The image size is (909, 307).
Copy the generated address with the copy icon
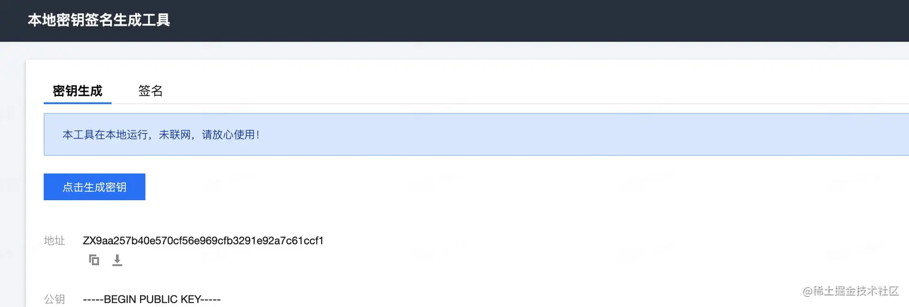click(x=94, y=260)
